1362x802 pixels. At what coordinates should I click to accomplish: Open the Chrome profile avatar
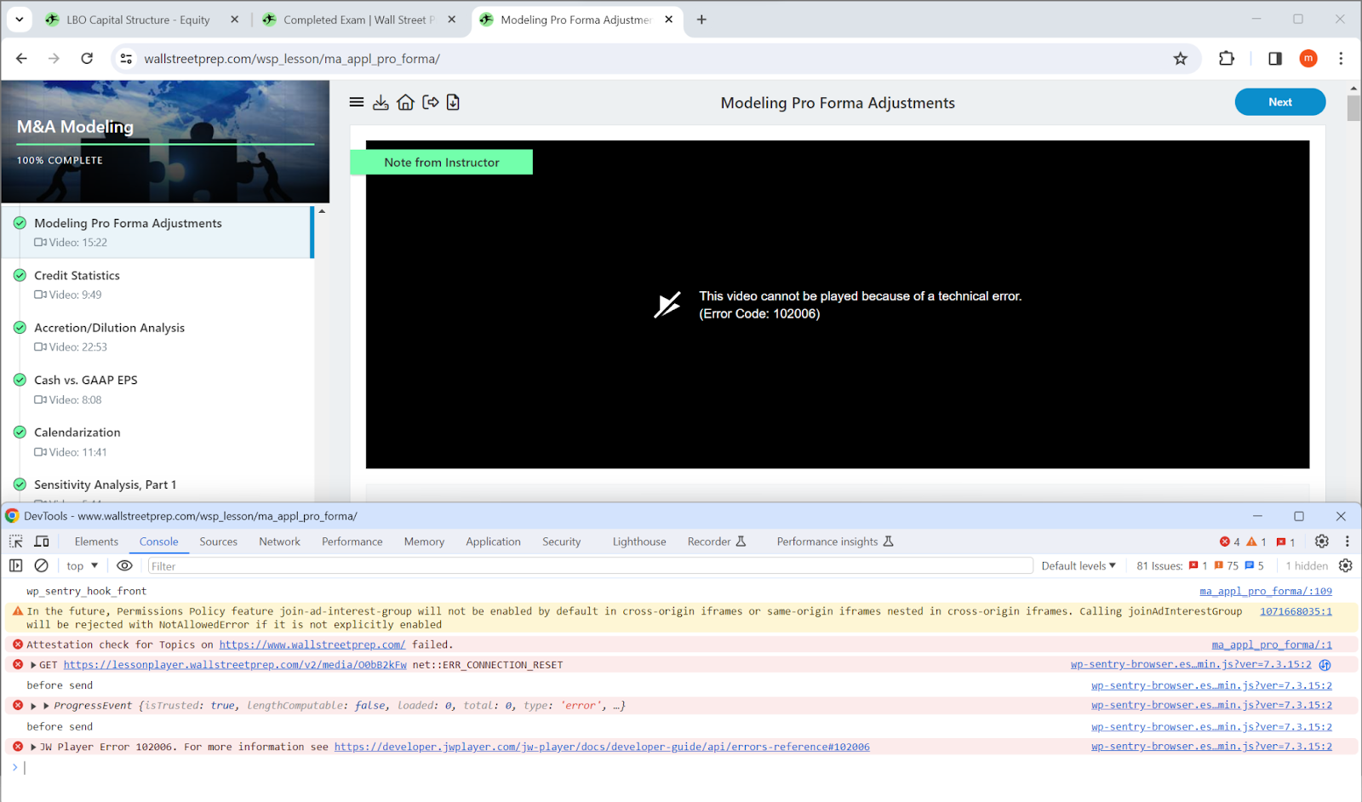coord(1308,59)
